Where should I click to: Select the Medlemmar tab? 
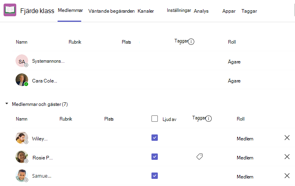70,10
